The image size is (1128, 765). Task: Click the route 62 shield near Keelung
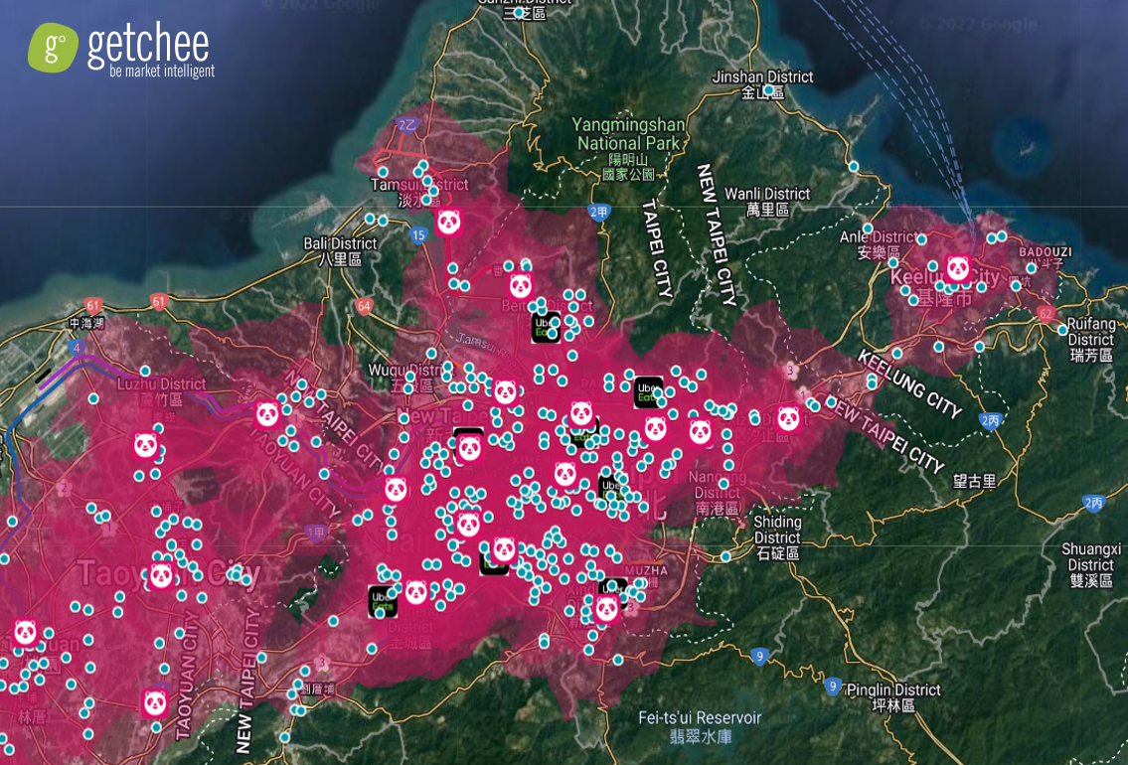tap(1046, 313)
